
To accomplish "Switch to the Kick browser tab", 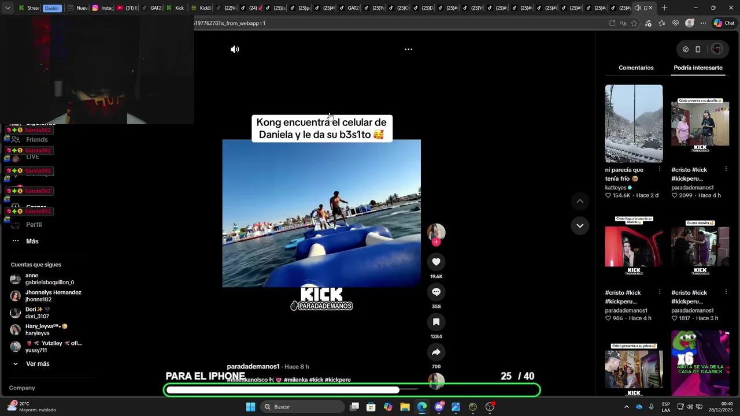I will 176,8.
